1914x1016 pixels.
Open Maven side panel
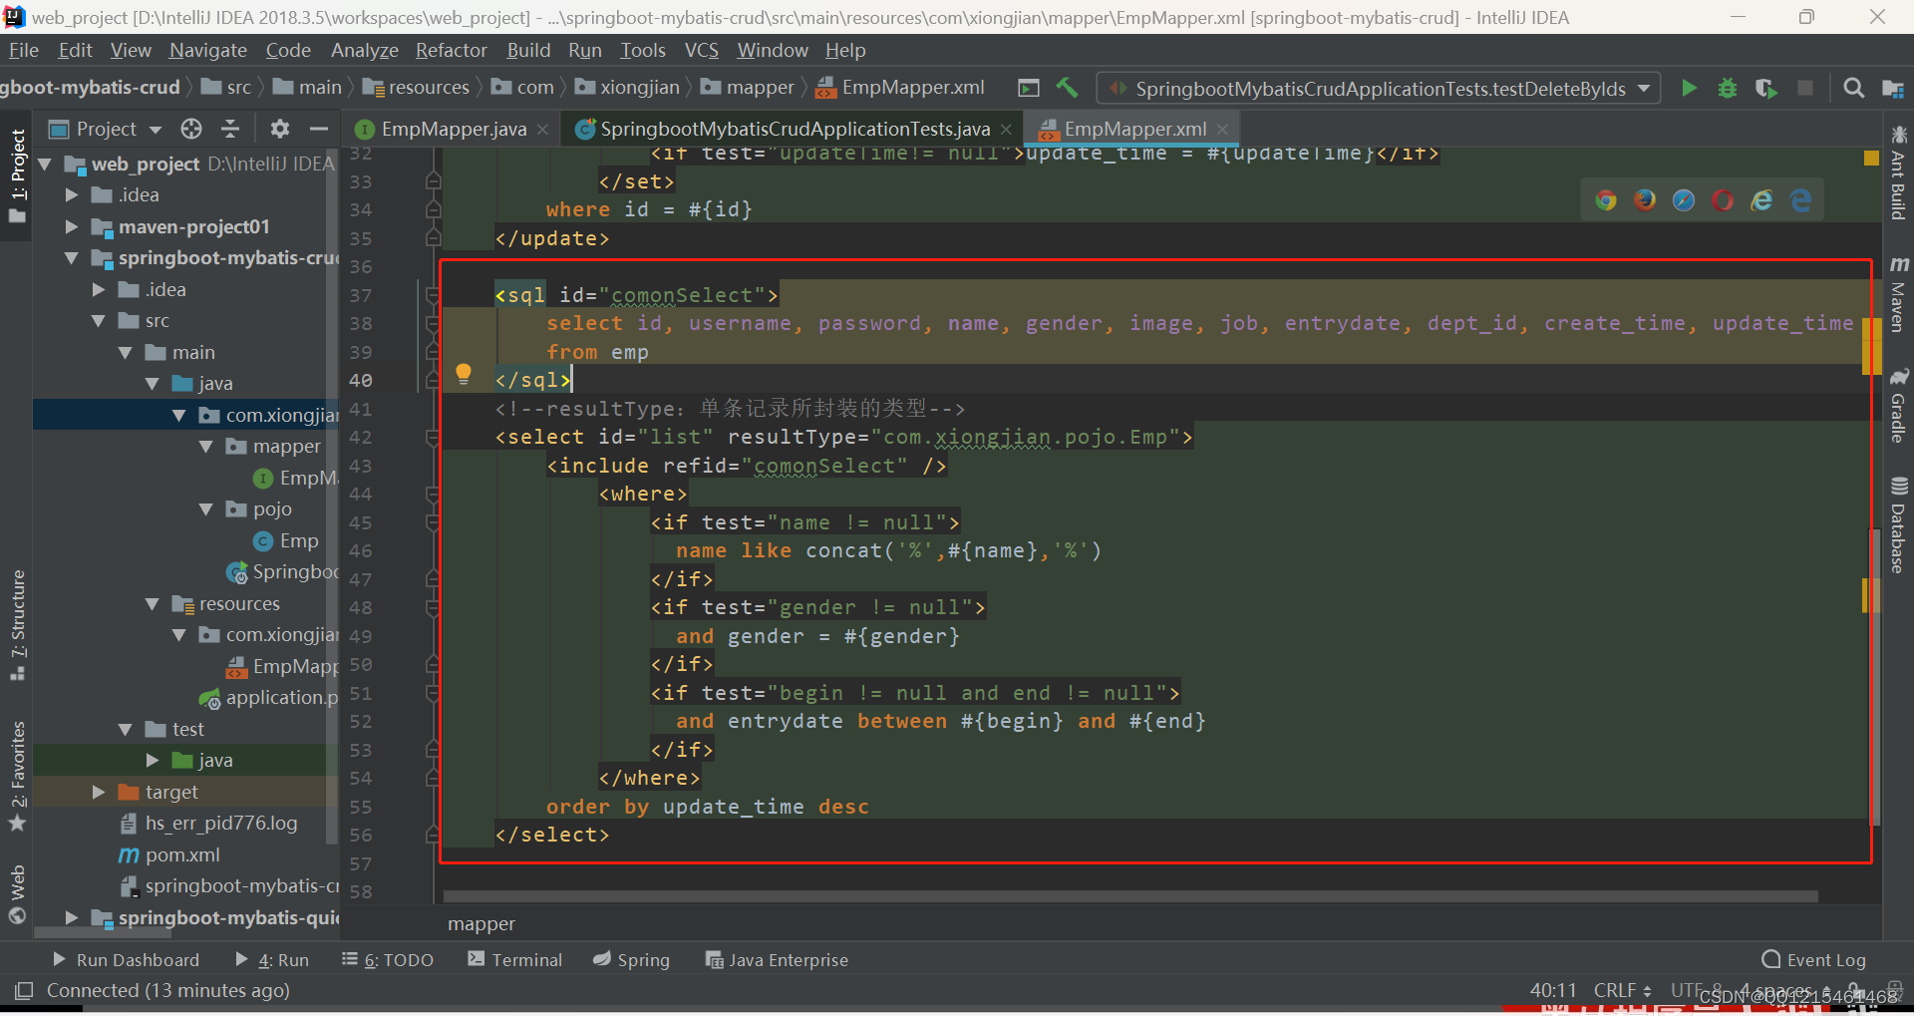click(1898, 293)
